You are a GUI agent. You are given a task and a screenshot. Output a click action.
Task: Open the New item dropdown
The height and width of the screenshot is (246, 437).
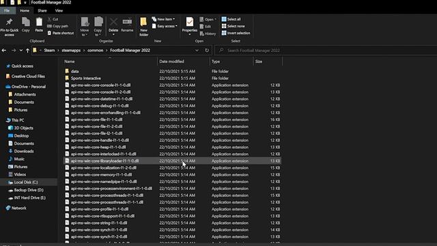163,19
